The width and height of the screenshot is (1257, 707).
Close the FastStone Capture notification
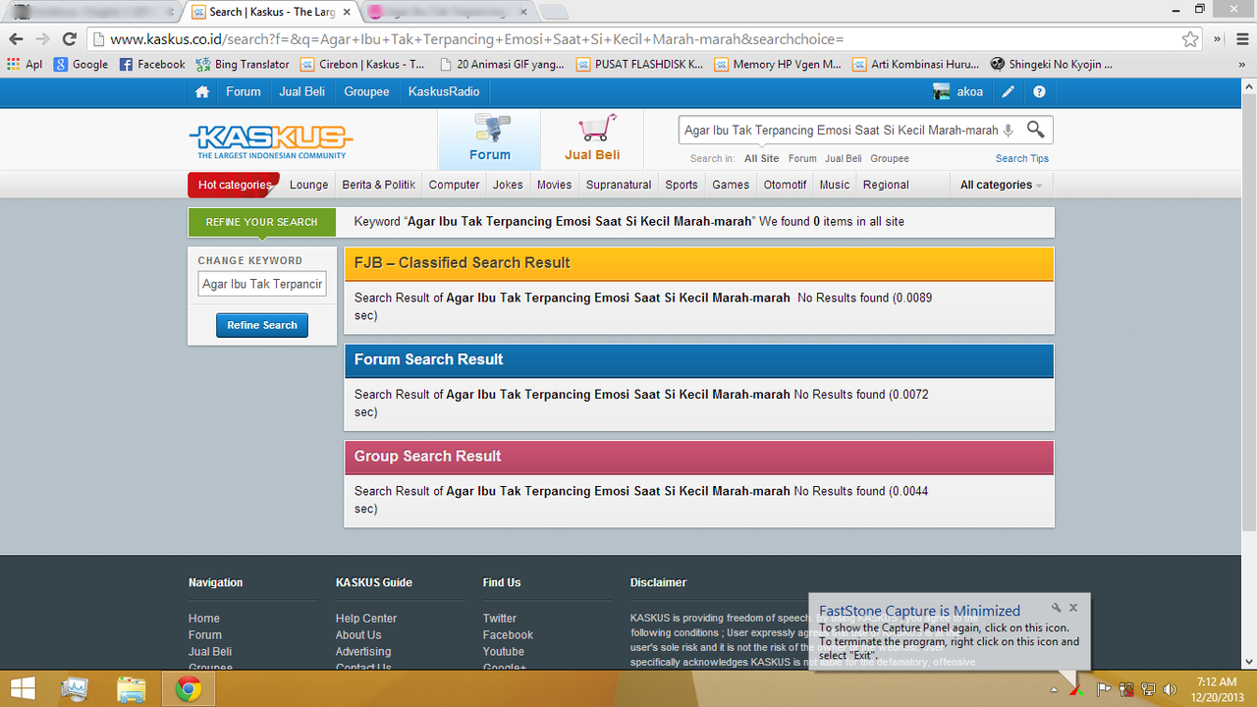pyautogui.click(x=1073, y=608)
